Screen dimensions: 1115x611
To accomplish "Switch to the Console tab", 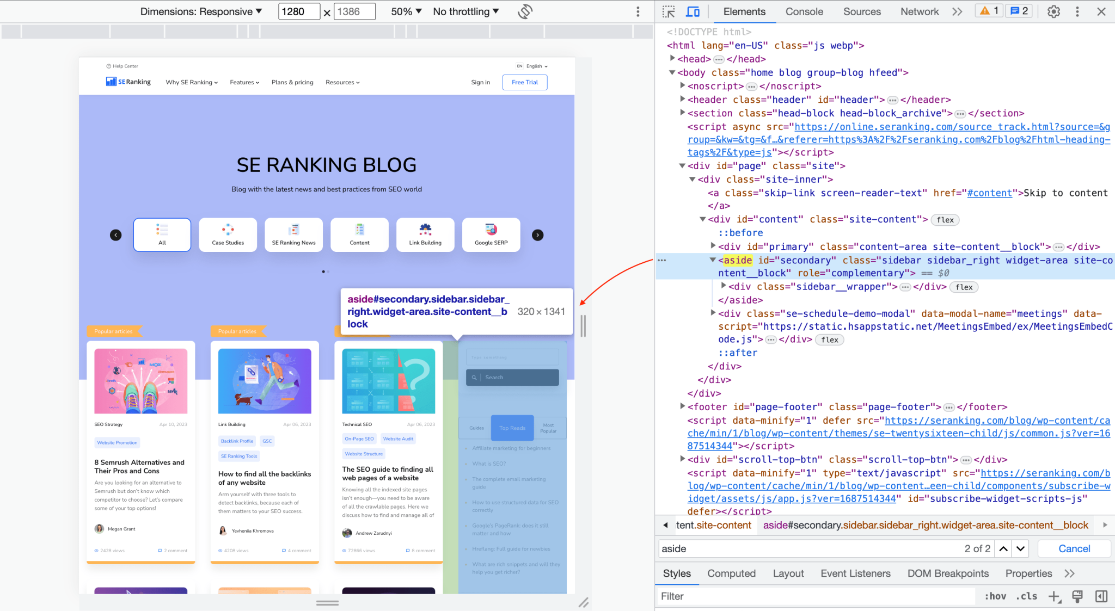I will [804, 11].
